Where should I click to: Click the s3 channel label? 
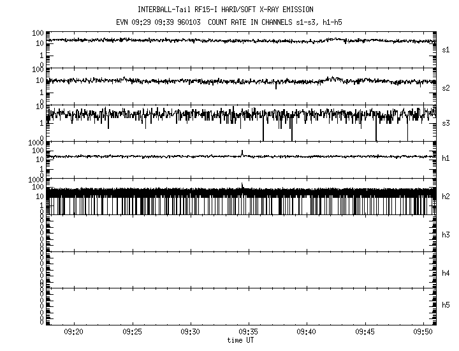pyautogui.click(x=446, y=122)
